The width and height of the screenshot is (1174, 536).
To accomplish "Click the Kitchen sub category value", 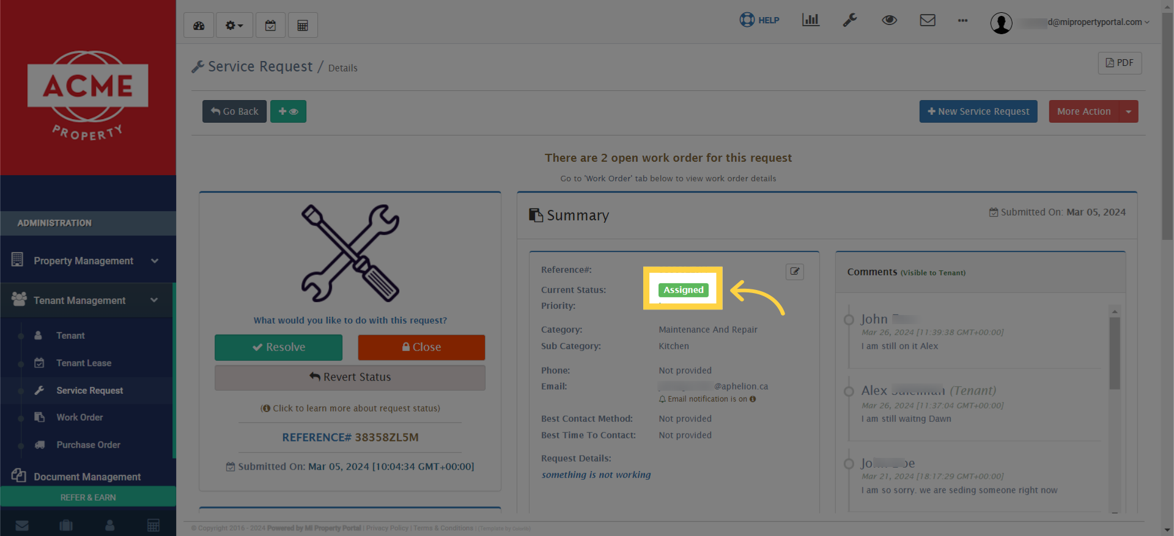I will point(674,346).
